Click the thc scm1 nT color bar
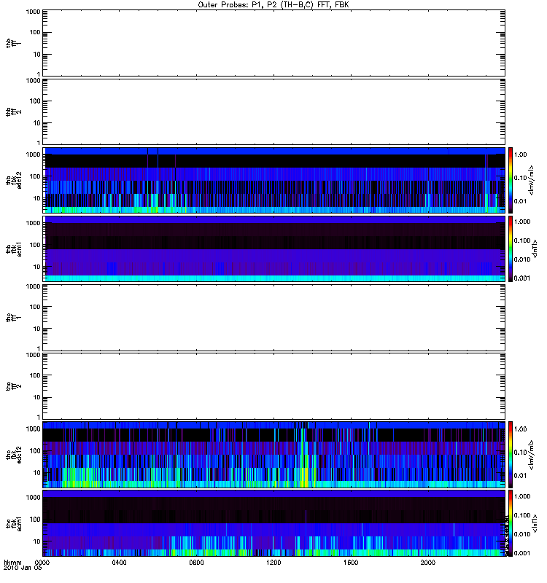The image size is (547, 583). tap(511, 523)
